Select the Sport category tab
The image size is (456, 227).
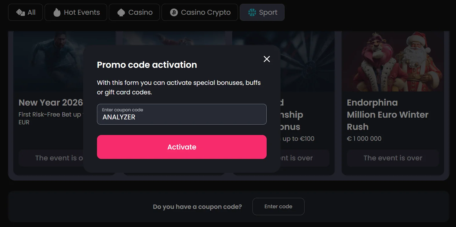pyautogui.click(x=268, y=12)
